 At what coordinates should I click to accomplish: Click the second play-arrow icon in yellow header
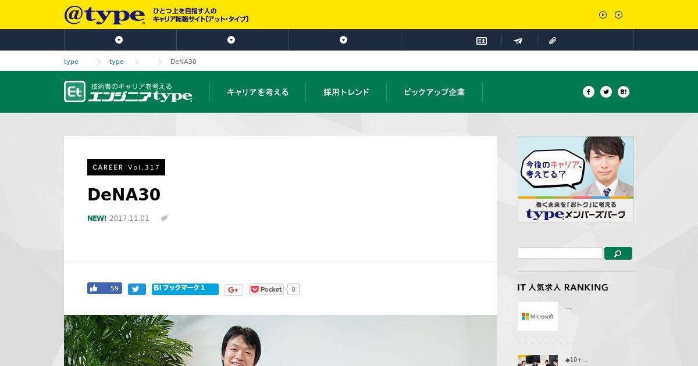(618, 15)
